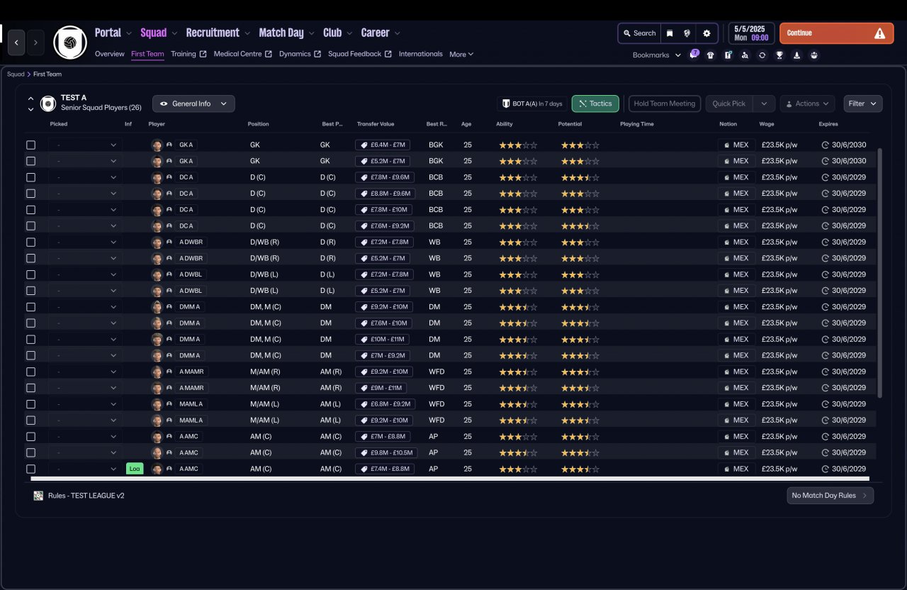The width and height of the screenshot is (907, 590).
Task: Switch to next team with down chevron
Action: pos(30,109)
